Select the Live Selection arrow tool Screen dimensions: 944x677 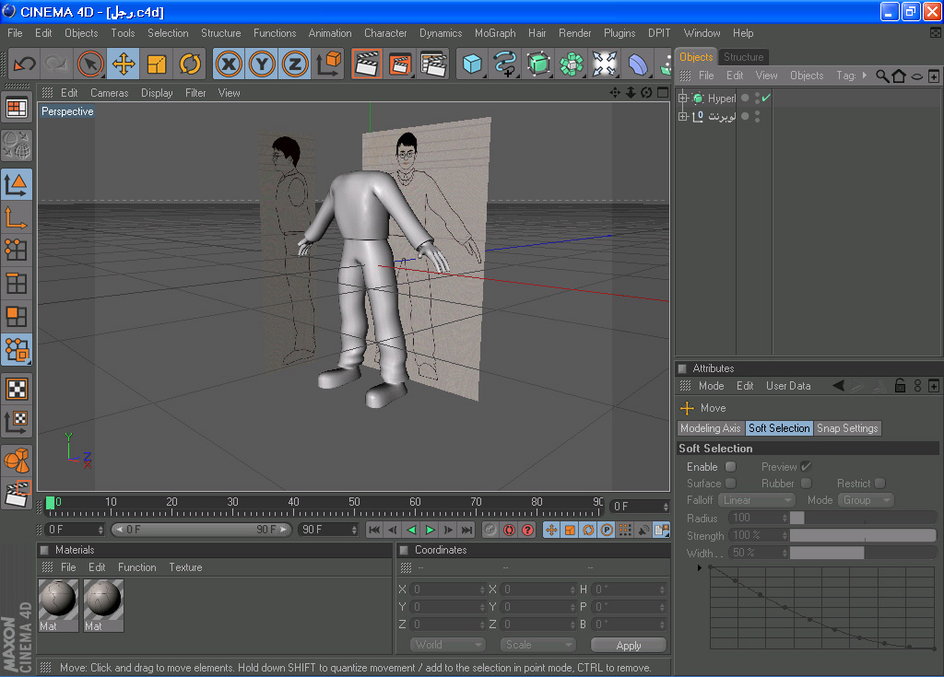click(90, 64)
